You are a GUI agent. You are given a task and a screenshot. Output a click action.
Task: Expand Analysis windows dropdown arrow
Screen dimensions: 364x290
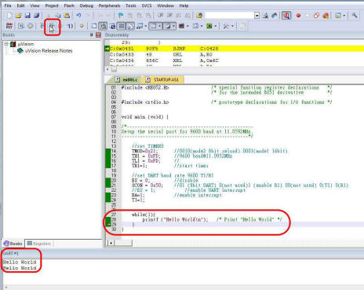pyautogui.click(x=187, y=26)
